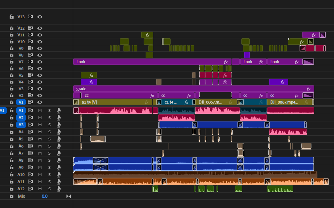334x208 pixels.
Task: Select the DJI_0067.mp4 clip on V1
Action: coord(290,102)
